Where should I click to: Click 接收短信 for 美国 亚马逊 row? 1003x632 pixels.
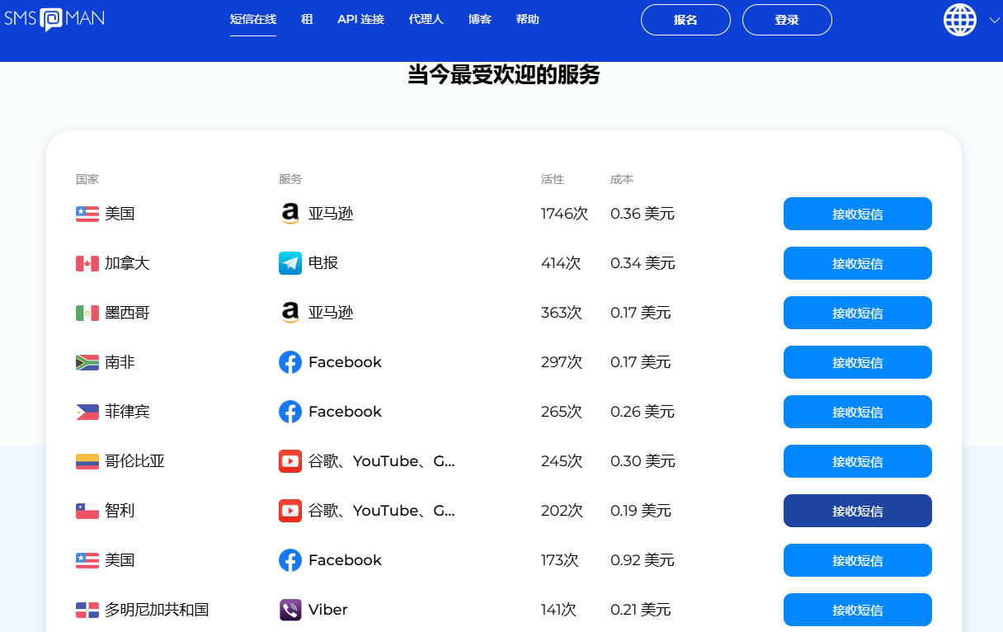(858, 214)
